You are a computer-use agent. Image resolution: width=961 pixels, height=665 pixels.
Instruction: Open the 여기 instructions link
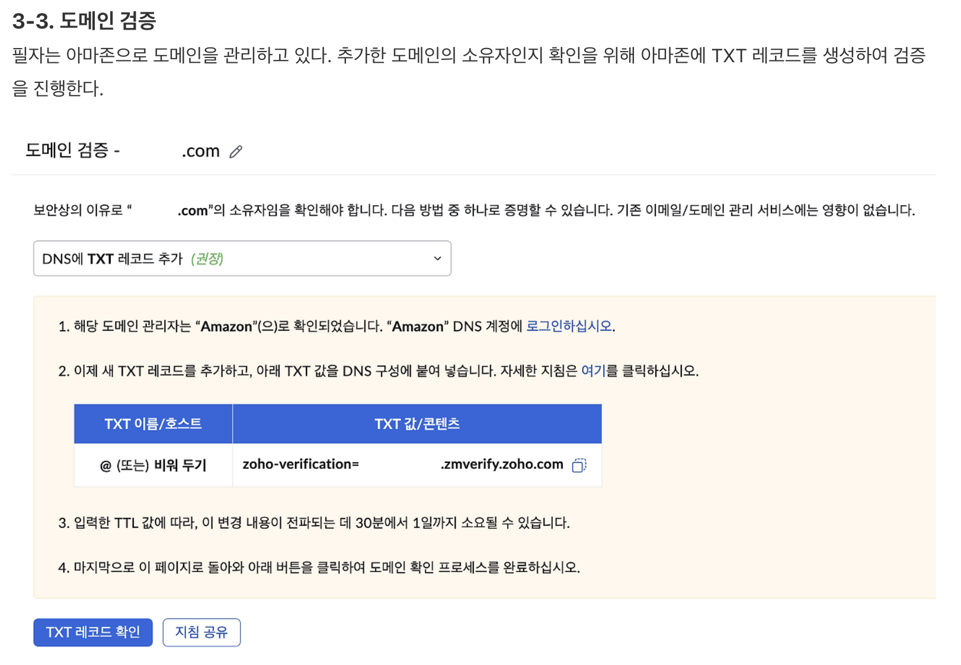[593, 371]
